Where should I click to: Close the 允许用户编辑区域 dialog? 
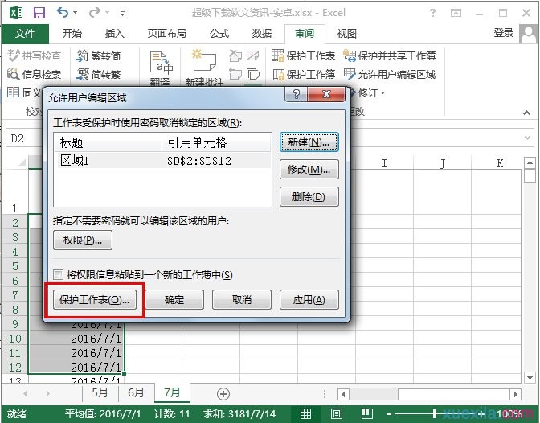[x=326, y=94]
